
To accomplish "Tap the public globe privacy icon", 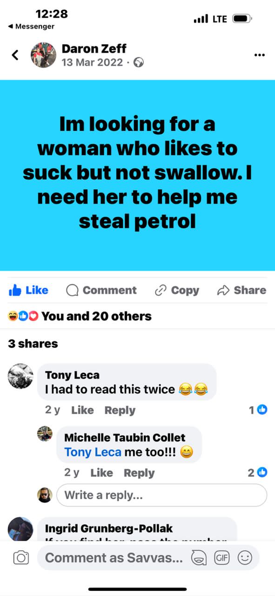I will [x=139, y=62].
